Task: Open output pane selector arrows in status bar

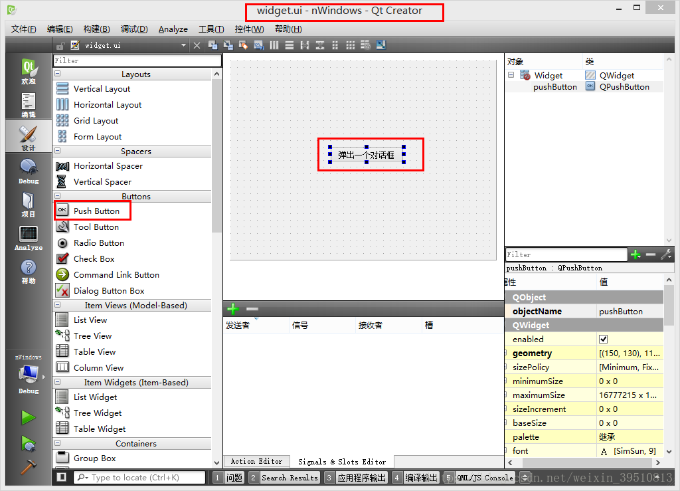Action: (x=525, y=478)
